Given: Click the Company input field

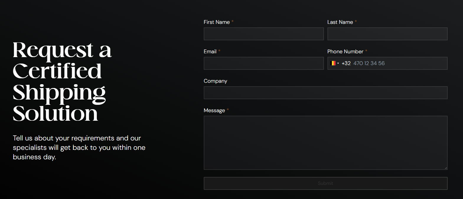Looking at the screenshot, I should [326, 93].
